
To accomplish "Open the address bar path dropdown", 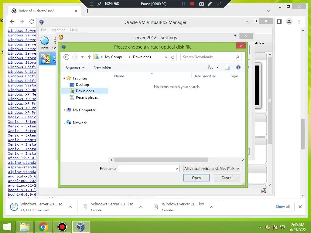I will tap(166, 57).
